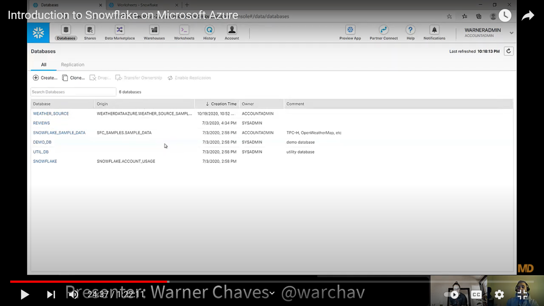Switch to the Replication tab

tap(73, 64)
